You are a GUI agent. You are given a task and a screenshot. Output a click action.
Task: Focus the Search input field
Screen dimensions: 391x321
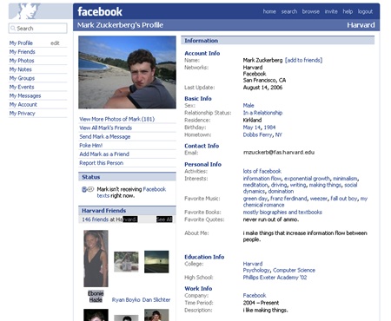38,29
